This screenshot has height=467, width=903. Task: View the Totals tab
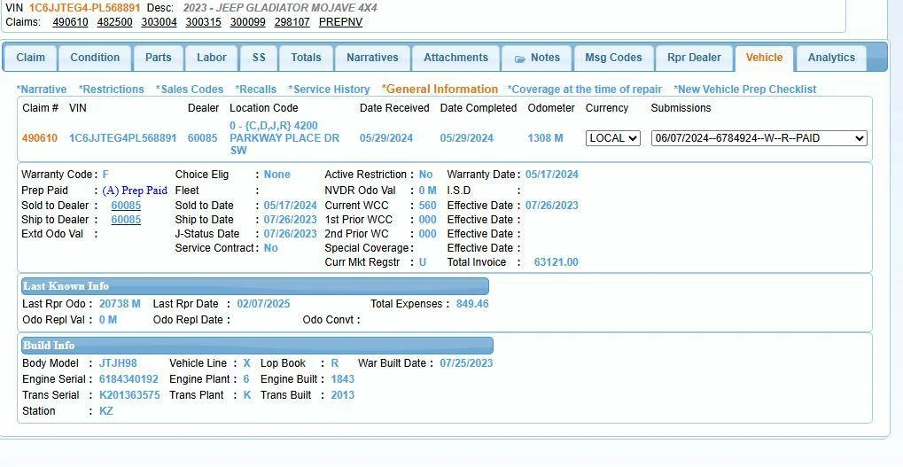(306, 58)
